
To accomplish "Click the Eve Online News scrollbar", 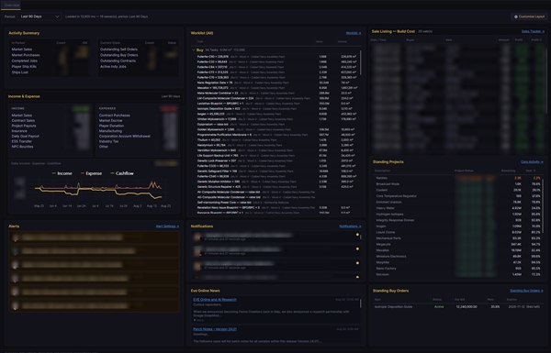I will click(x=361, y=303).
